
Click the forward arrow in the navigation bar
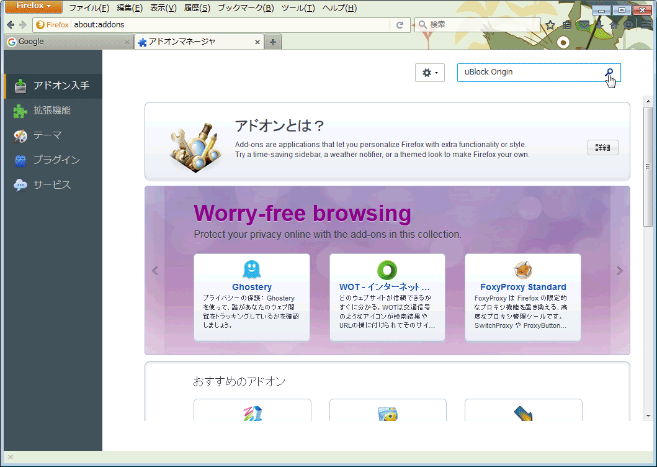[23, 25]
